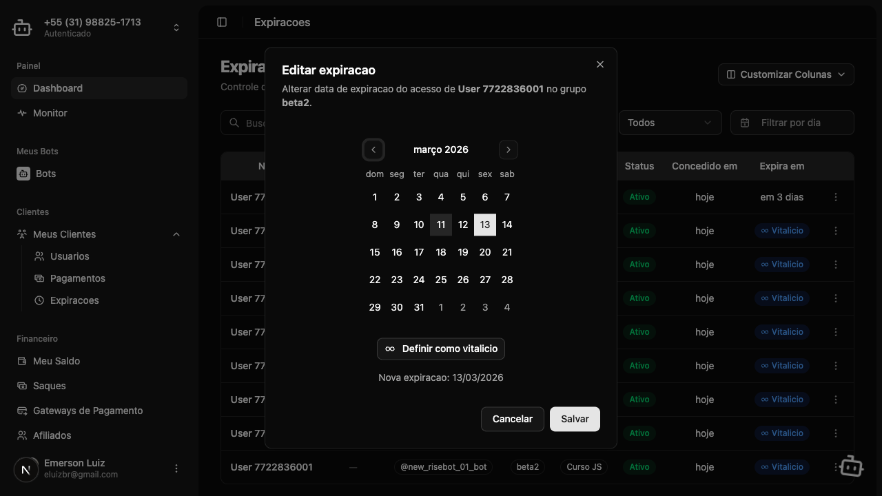
Task: Open Saques page
Action: pyautogui.click(x=99, y=386)
